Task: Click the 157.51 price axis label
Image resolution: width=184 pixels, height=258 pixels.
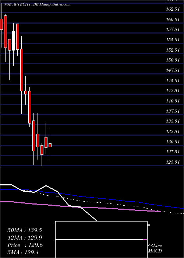Action: (173, 29)
